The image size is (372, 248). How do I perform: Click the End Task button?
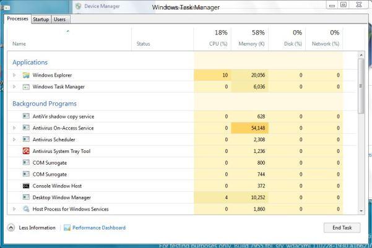coord(342,228)
